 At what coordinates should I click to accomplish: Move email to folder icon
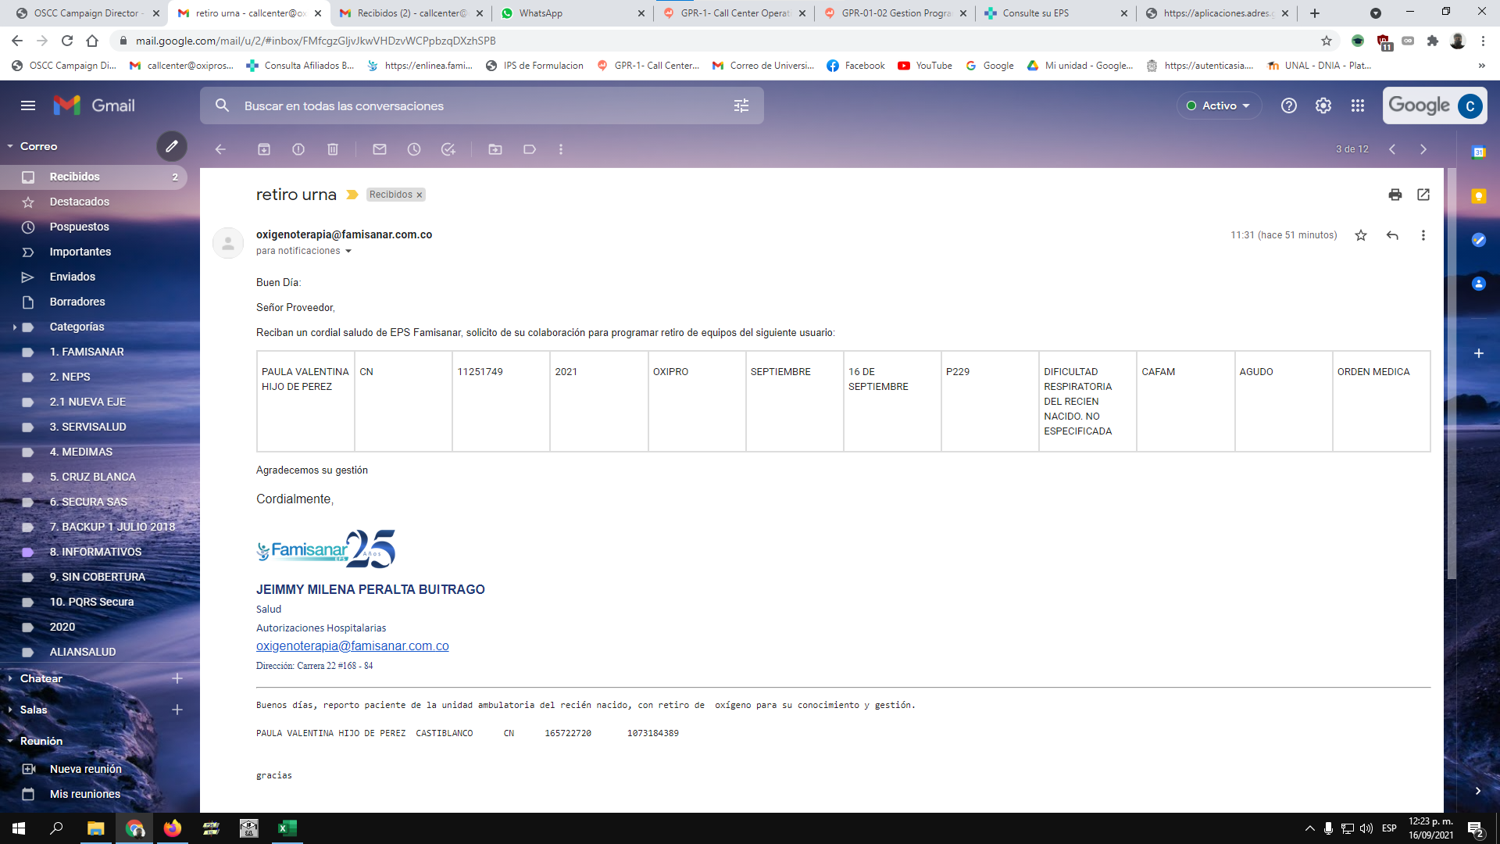(495, 149)
